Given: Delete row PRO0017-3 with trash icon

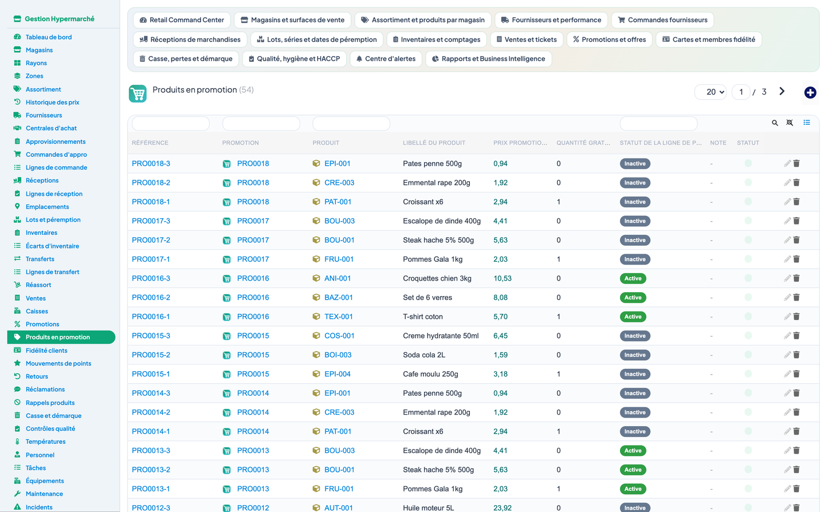Looking at the screenshot, I should pos(796,221).
